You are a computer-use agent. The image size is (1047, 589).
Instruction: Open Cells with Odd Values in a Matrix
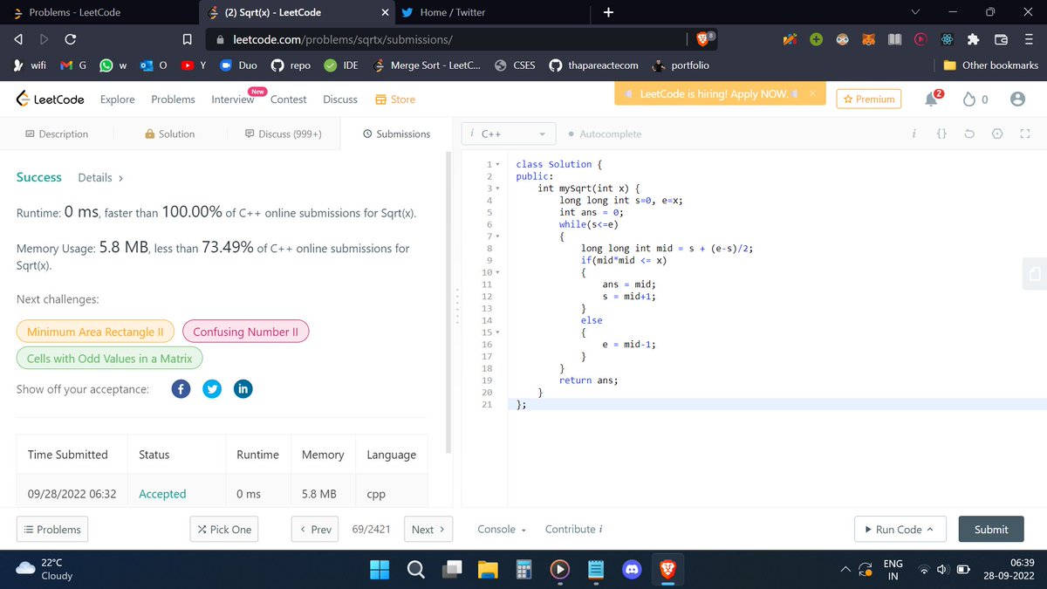point(110,359)
